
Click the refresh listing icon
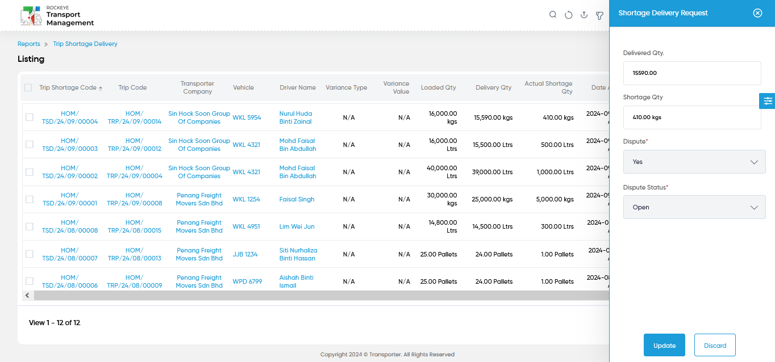pyautogui.click(x=568, y=15)
